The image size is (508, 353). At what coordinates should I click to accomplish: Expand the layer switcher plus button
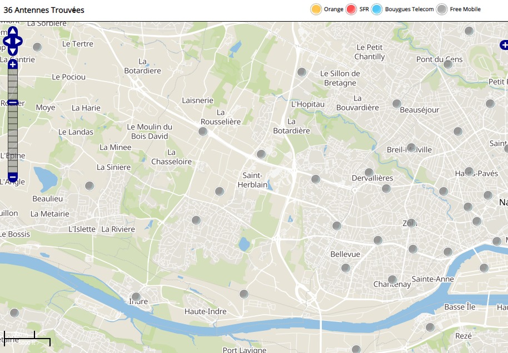[504, 45]
